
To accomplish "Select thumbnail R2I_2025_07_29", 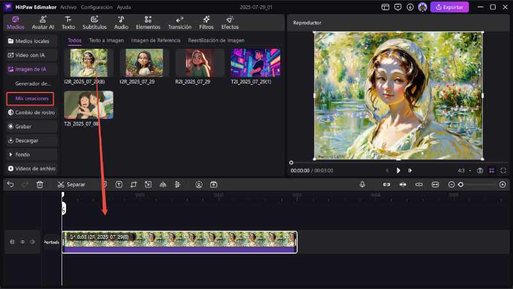I will [x=200, y=63].
